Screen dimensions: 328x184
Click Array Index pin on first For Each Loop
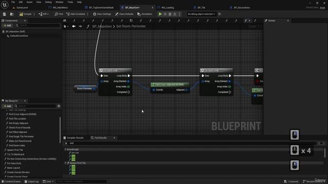click(x=129, y=86)
